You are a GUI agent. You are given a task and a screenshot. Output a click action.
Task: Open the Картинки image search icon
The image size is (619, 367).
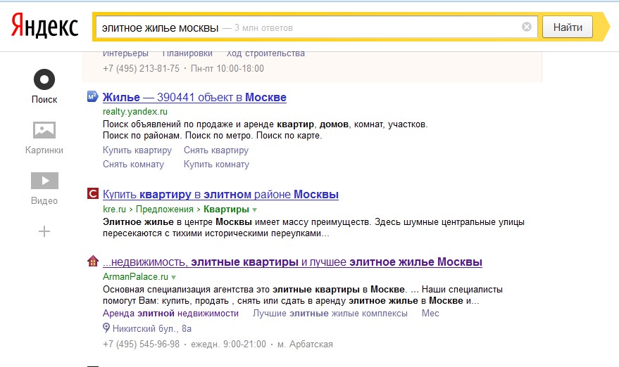point(44,130)
